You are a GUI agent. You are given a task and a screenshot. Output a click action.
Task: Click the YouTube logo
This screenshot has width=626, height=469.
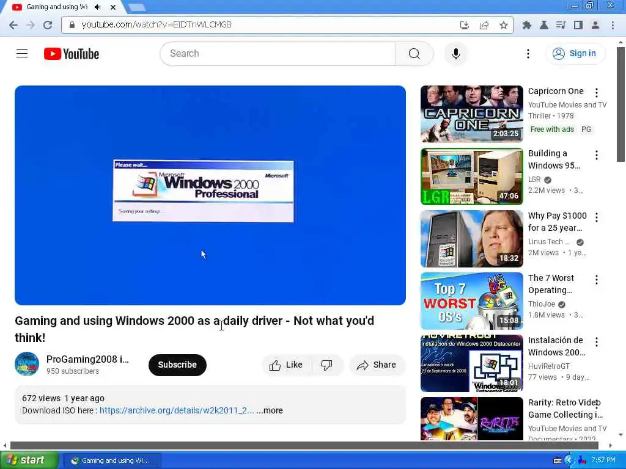coord(72,54)
